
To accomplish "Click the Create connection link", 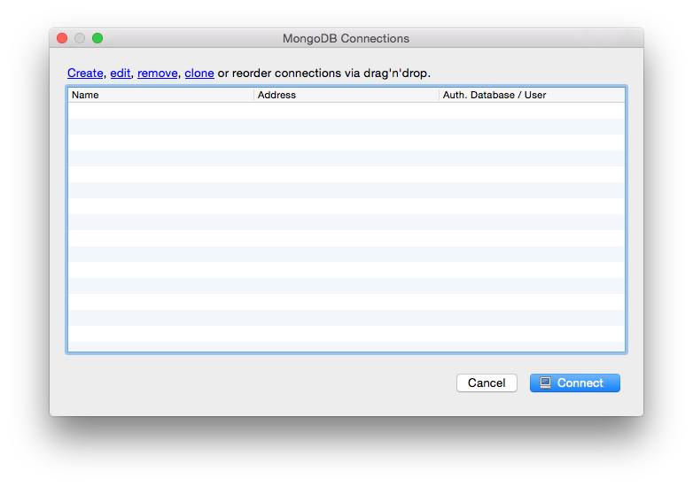I will (x=85, y=73).
